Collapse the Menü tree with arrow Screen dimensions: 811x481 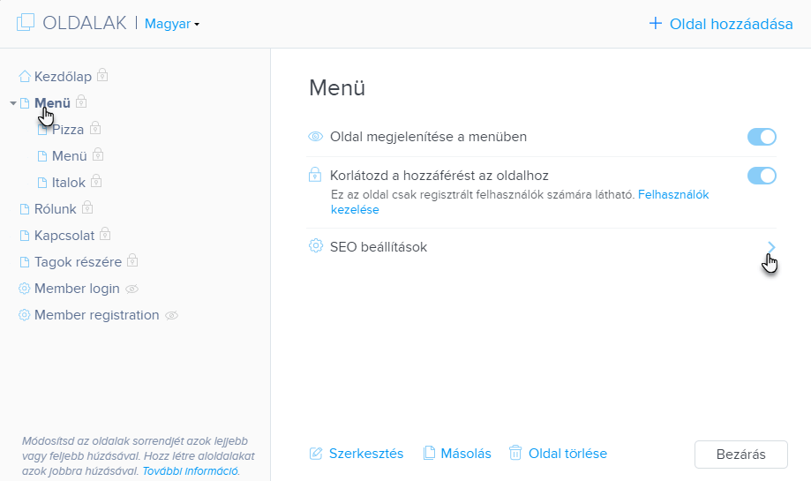(13, 103)
